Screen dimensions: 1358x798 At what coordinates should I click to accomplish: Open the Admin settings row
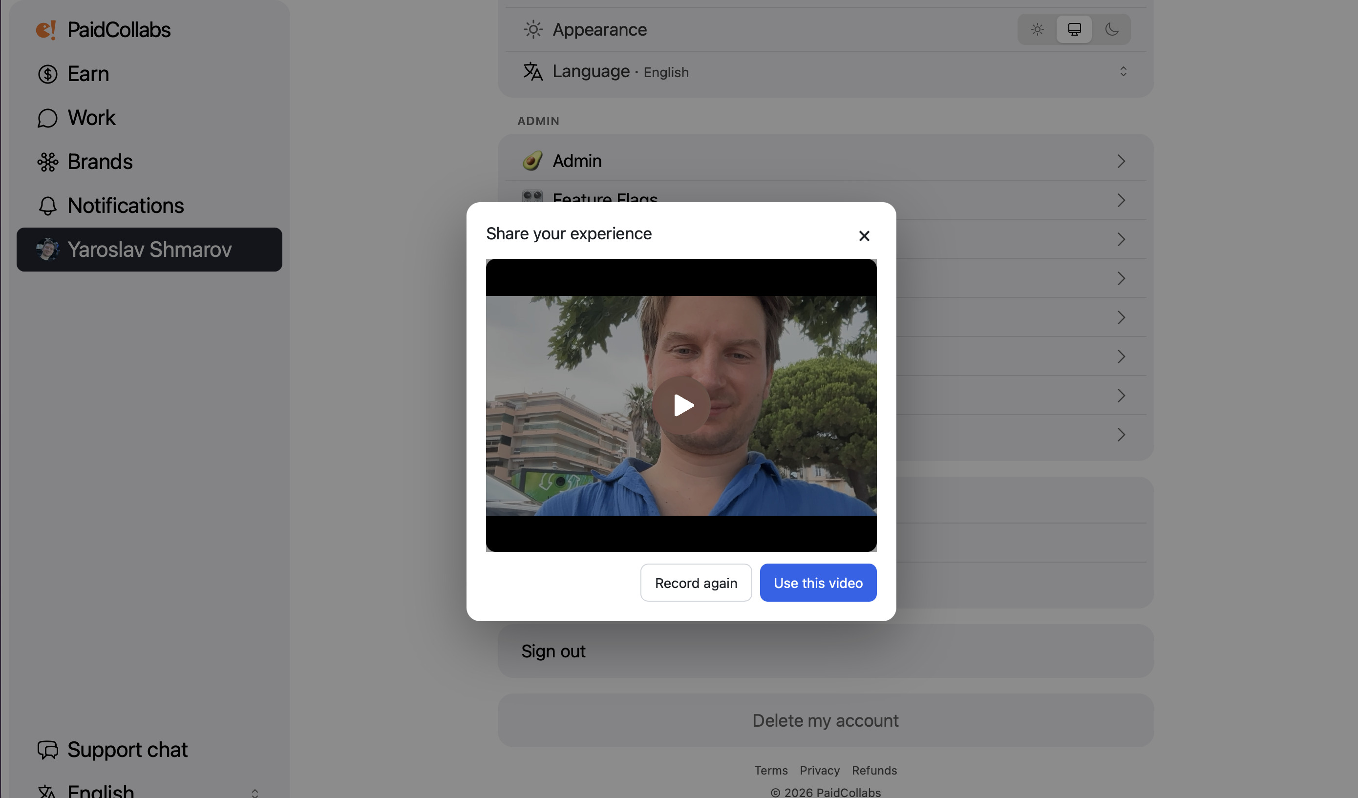coord(826,161)
